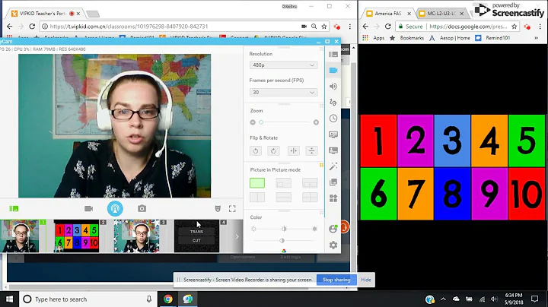The image size is (548, 307).
Task: Open the Draw squiggle tool tab
Action: [333, 103]
